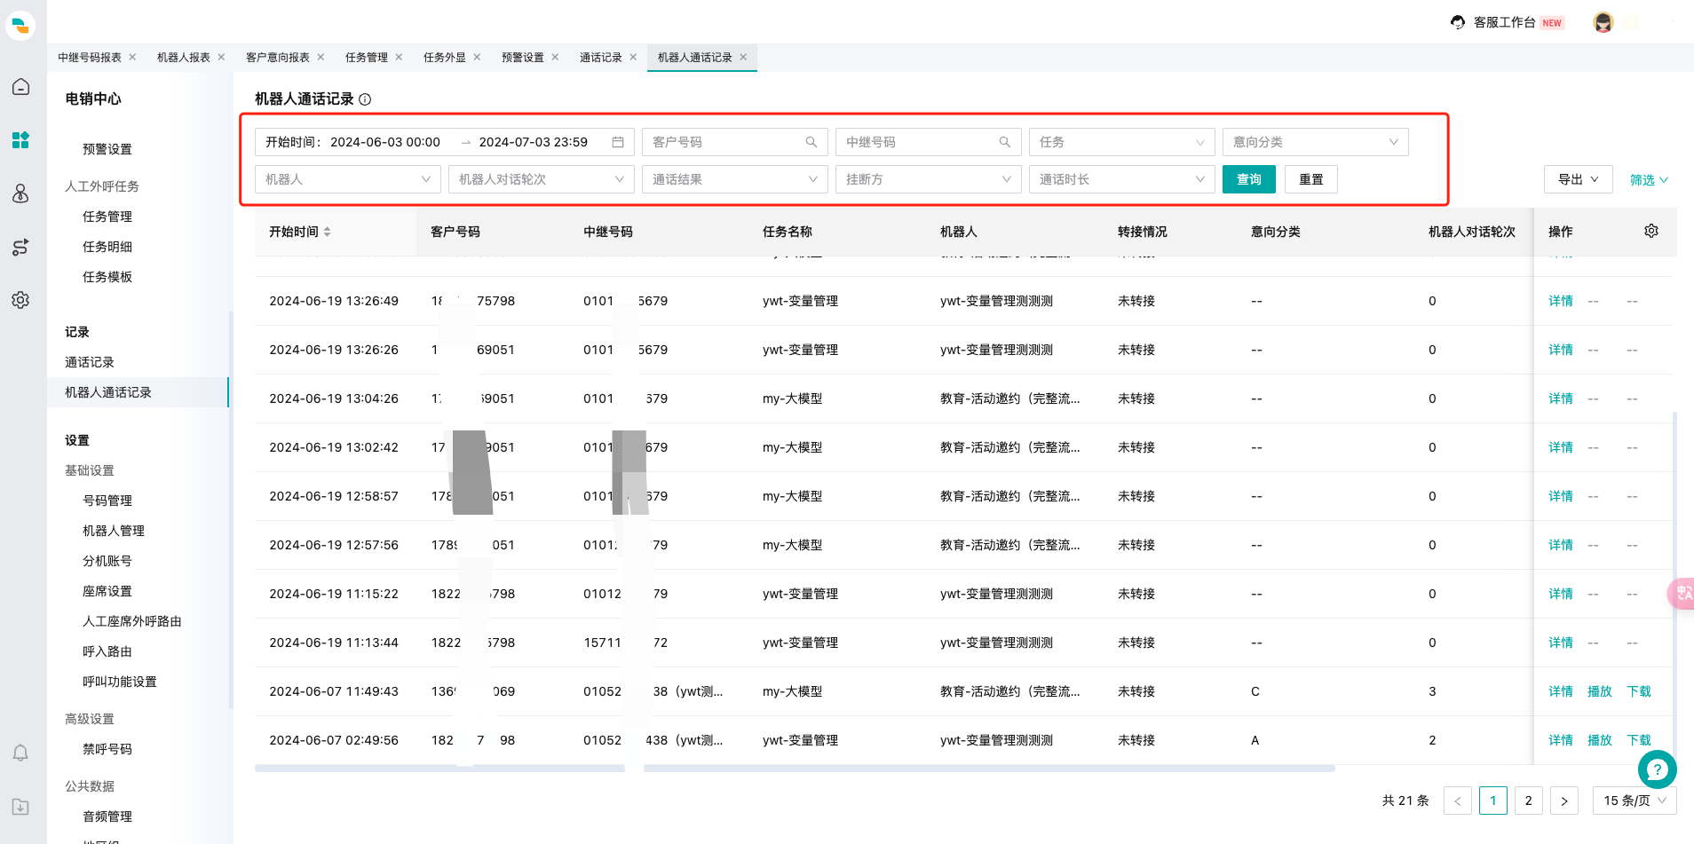
Task: Click the 中继号码 input field
Action: 929,142
